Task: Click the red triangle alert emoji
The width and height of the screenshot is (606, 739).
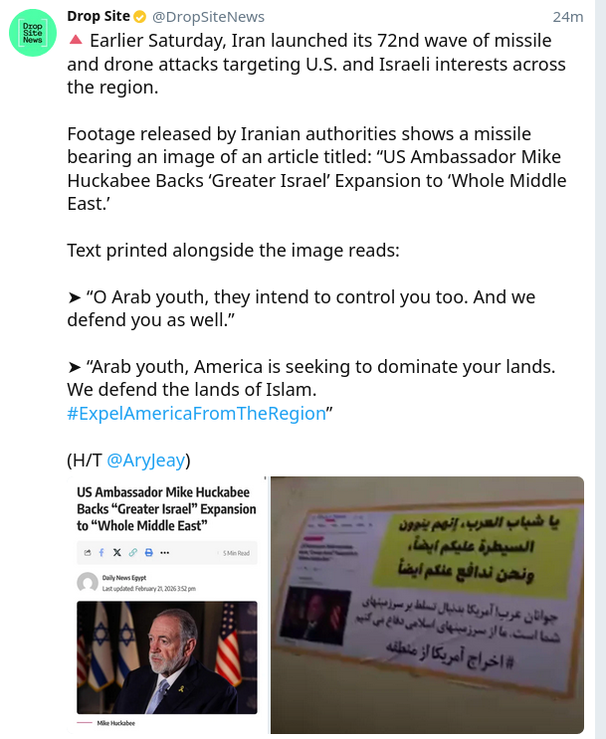Action: pyautogui.click(x=76, y=41)
